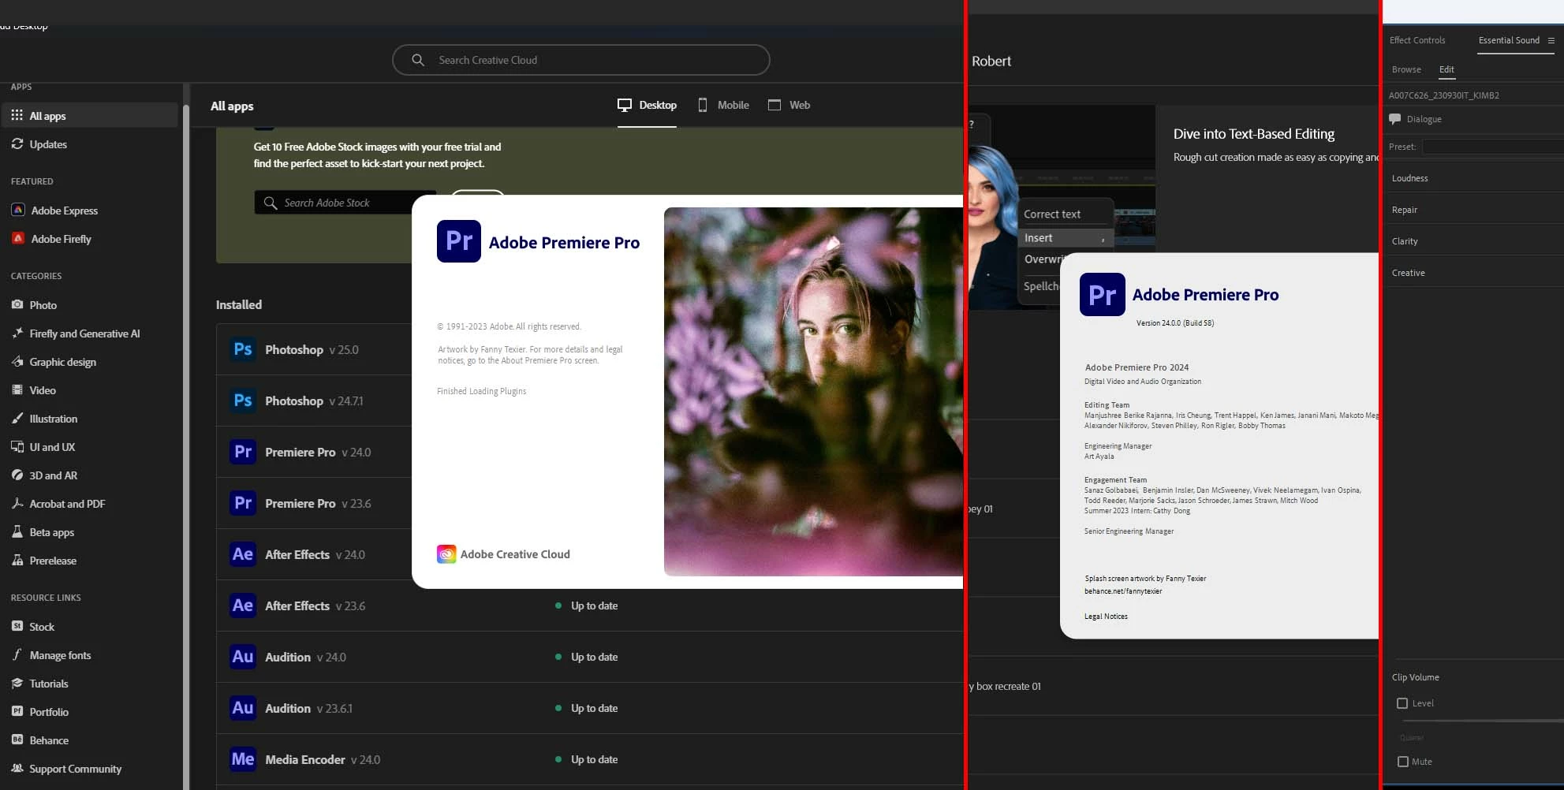Open Legal Notices in the About dialog

click(x=1106, y=617)
